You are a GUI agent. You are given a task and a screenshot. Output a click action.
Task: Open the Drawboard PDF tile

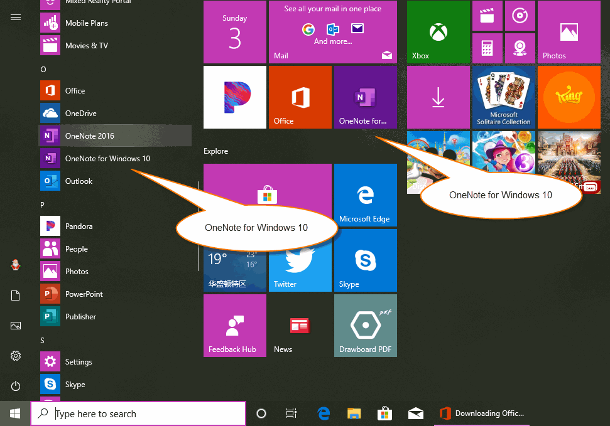tap(366, 326)
